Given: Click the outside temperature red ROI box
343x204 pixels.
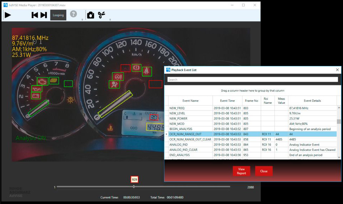Looking at the screenshot, I should pyautogui.click(x=154, y=118).
